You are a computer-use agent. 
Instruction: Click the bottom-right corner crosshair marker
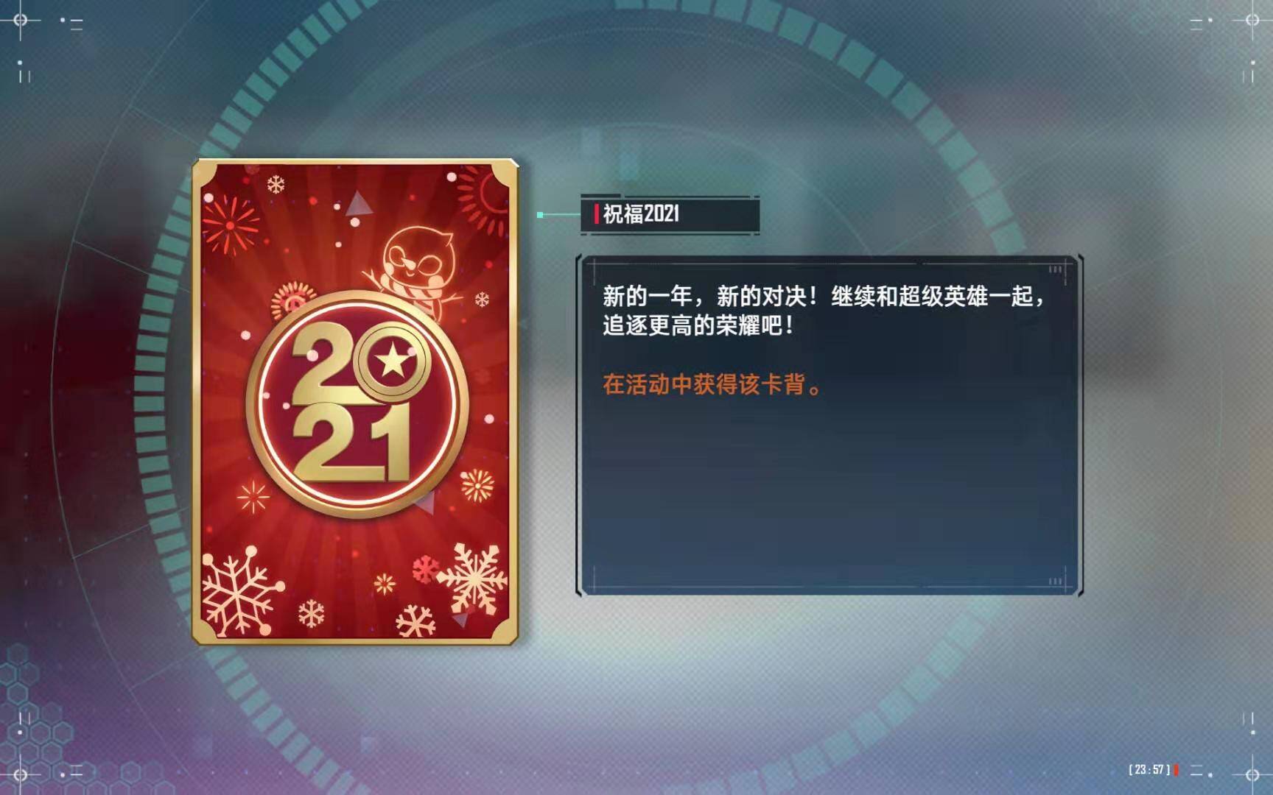1252,774
